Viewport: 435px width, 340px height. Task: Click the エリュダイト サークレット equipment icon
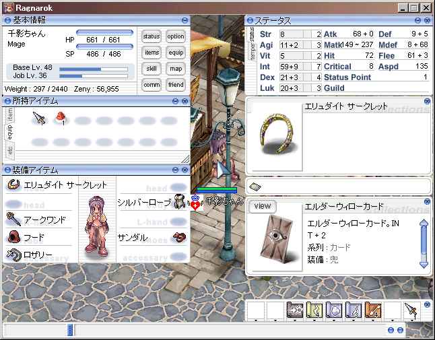13,184
